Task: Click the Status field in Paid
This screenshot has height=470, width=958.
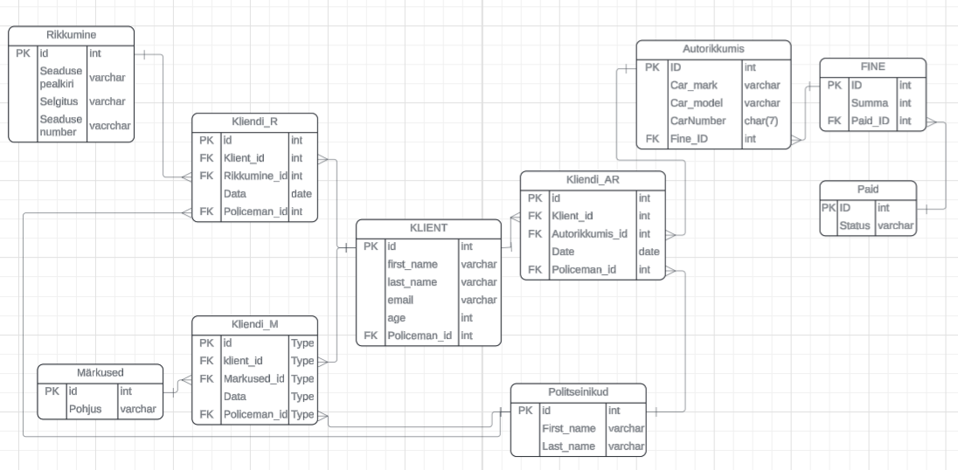Action: click(x=856, y=226)
